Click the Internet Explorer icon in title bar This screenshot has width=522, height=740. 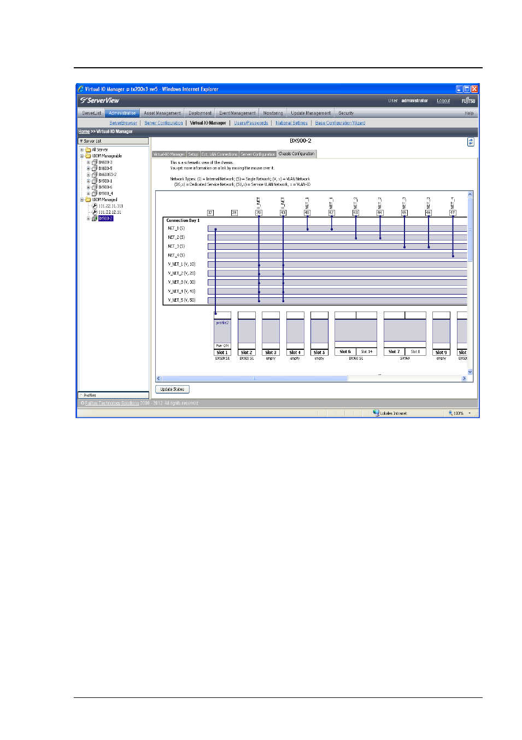coord(81,89)
